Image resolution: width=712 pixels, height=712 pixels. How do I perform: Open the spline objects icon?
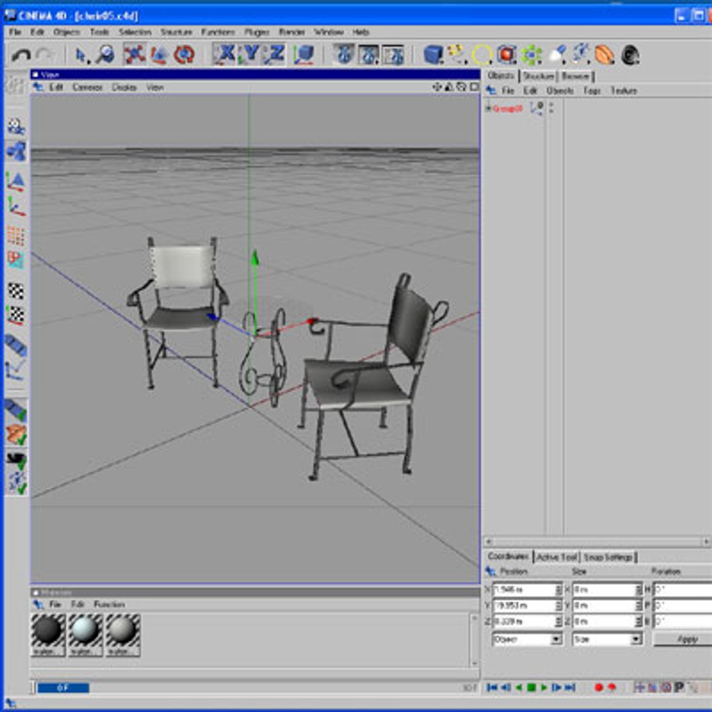tap(457, 55)
